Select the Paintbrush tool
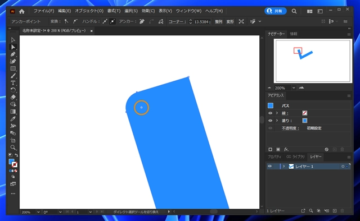 (13, 76)
